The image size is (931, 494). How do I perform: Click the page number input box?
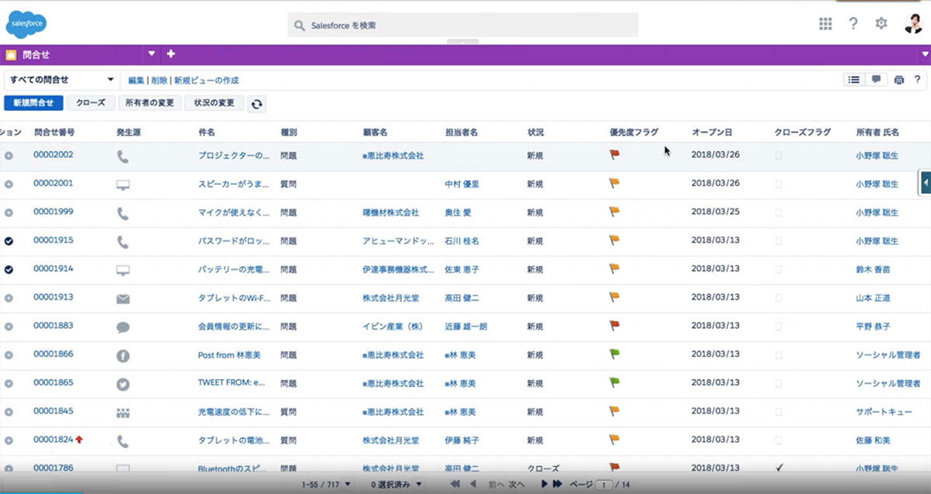point(603,485)
